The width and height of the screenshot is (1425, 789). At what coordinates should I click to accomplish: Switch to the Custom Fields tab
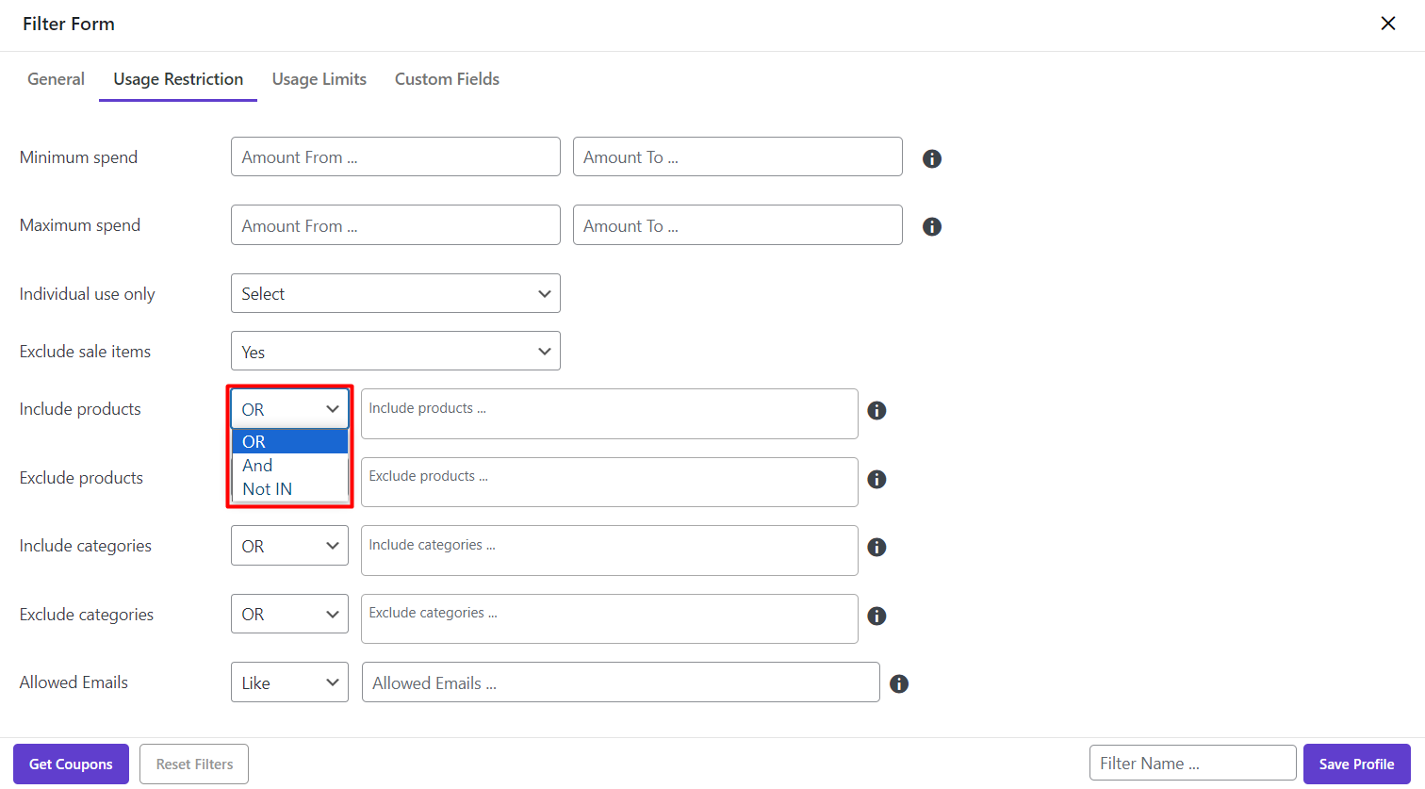click(x=447, y=79)
